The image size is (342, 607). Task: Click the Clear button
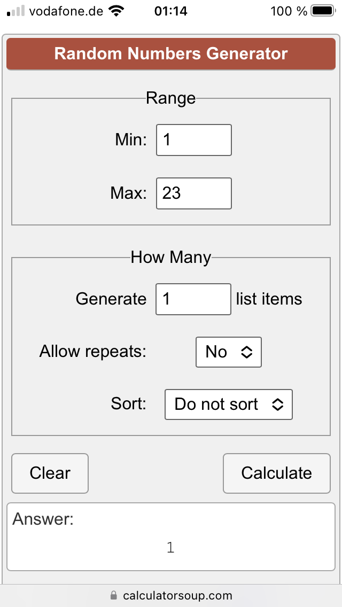50,473
